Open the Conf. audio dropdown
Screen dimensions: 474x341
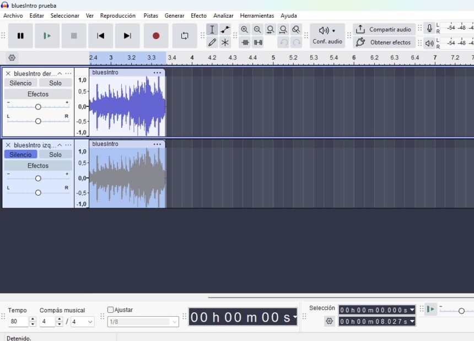tap(327, 36)
